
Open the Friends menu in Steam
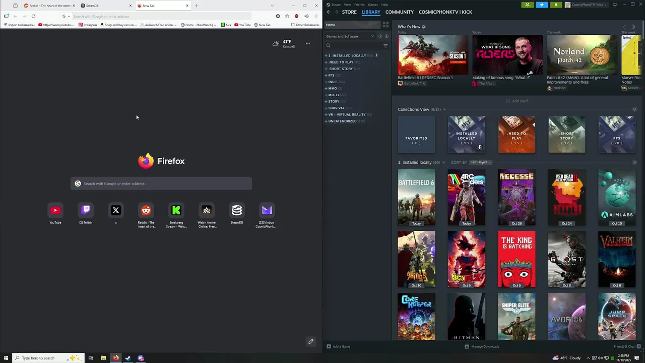[x=359, y=5]
